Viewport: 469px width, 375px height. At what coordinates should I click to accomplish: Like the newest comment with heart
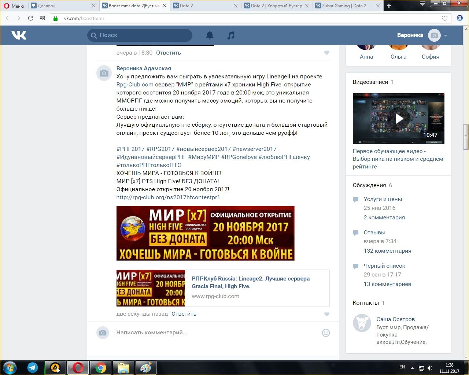point(326,314)
